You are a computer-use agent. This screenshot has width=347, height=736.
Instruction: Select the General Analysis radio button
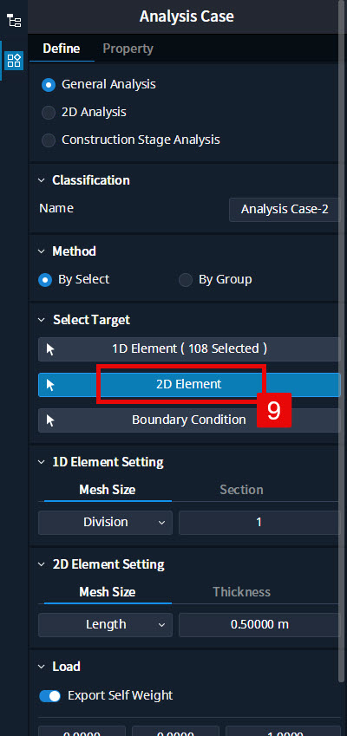click(49, 85)
